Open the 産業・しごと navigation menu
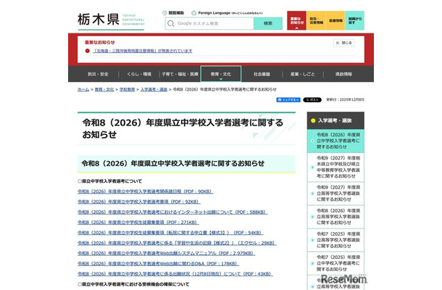 tap(303, 74)
